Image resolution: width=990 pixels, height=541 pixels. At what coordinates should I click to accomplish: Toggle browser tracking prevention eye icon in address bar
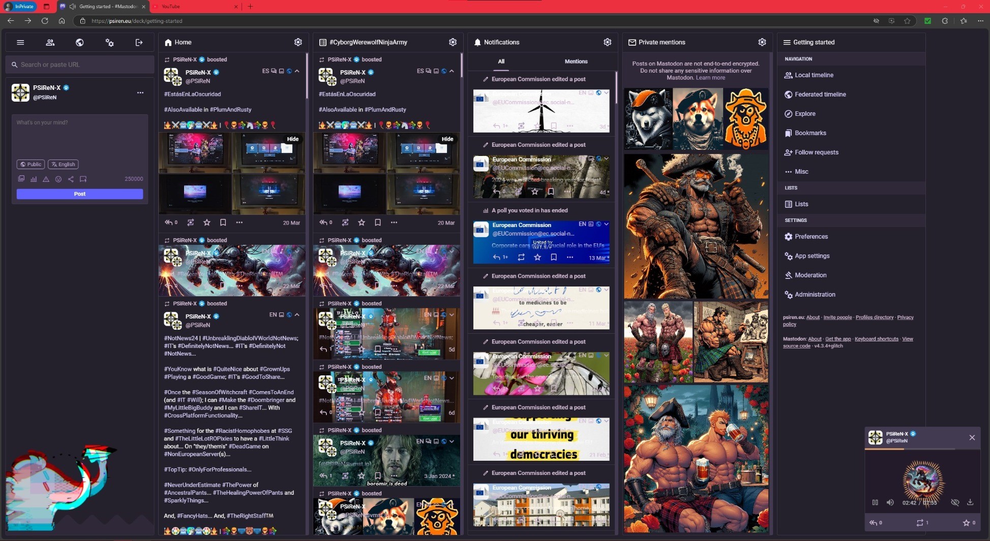[x=876, y=21]
